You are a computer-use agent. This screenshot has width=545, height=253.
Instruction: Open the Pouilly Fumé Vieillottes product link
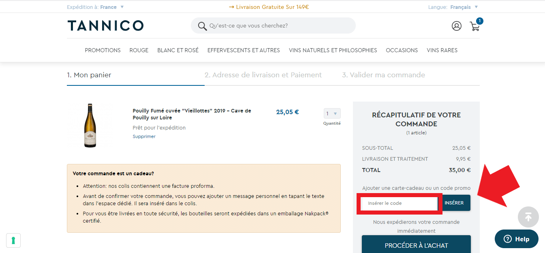[192, 114]
